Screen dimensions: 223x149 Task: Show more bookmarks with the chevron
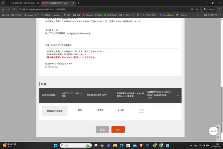pyautogui.click(x=198, y=15)
